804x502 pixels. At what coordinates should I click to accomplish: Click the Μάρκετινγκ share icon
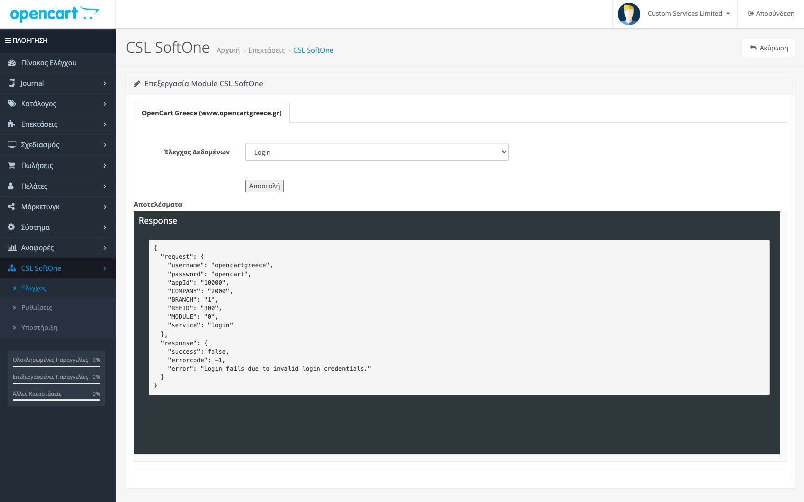11,207
